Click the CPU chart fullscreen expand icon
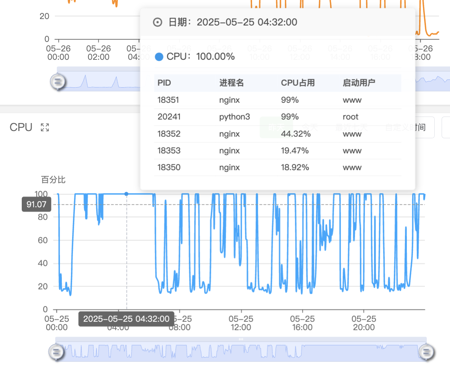The image size is (450, 374). [x=45, y=127]
